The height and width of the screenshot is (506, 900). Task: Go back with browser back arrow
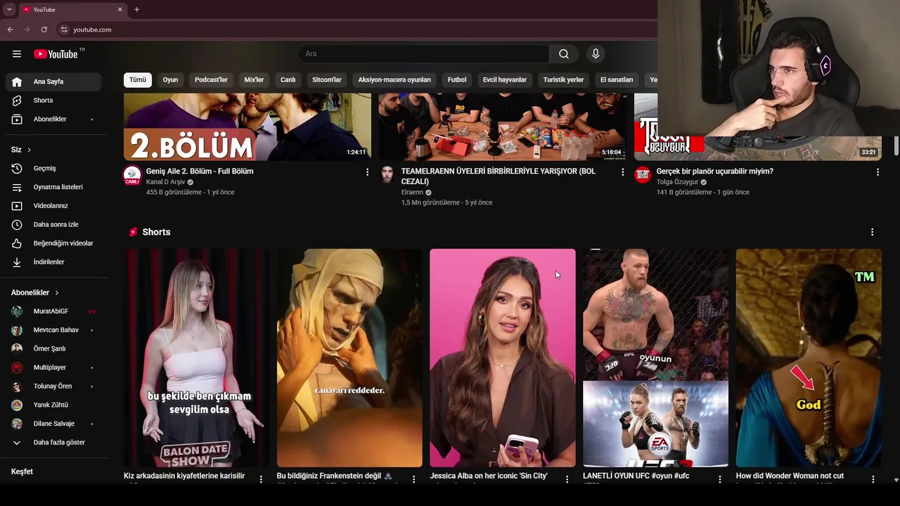click(11, 30)
